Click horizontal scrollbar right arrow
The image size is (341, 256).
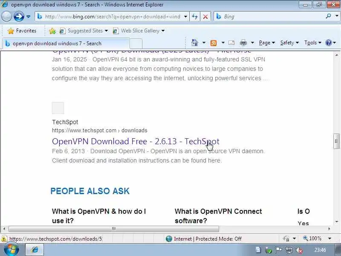[x=329, y=229]
